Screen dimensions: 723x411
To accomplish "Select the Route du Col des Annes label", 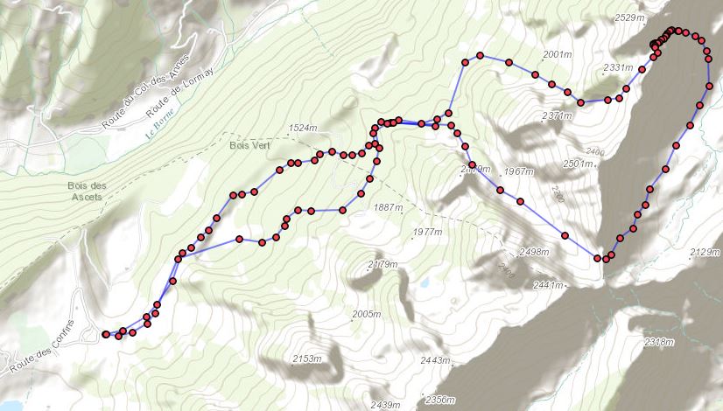I will tap(145, 92).
